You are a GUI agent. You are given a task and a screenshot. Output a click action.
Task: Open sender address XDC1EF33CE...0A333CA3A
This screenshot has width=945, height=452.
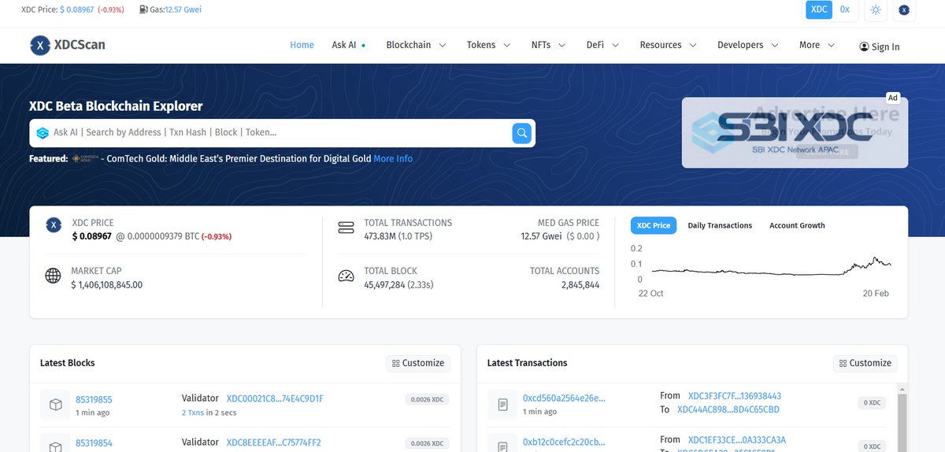coord(737,439)
